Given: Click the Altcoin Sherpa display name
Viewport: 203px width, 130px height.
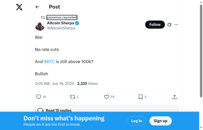Looking at the screenshot, I should (61, 23).
